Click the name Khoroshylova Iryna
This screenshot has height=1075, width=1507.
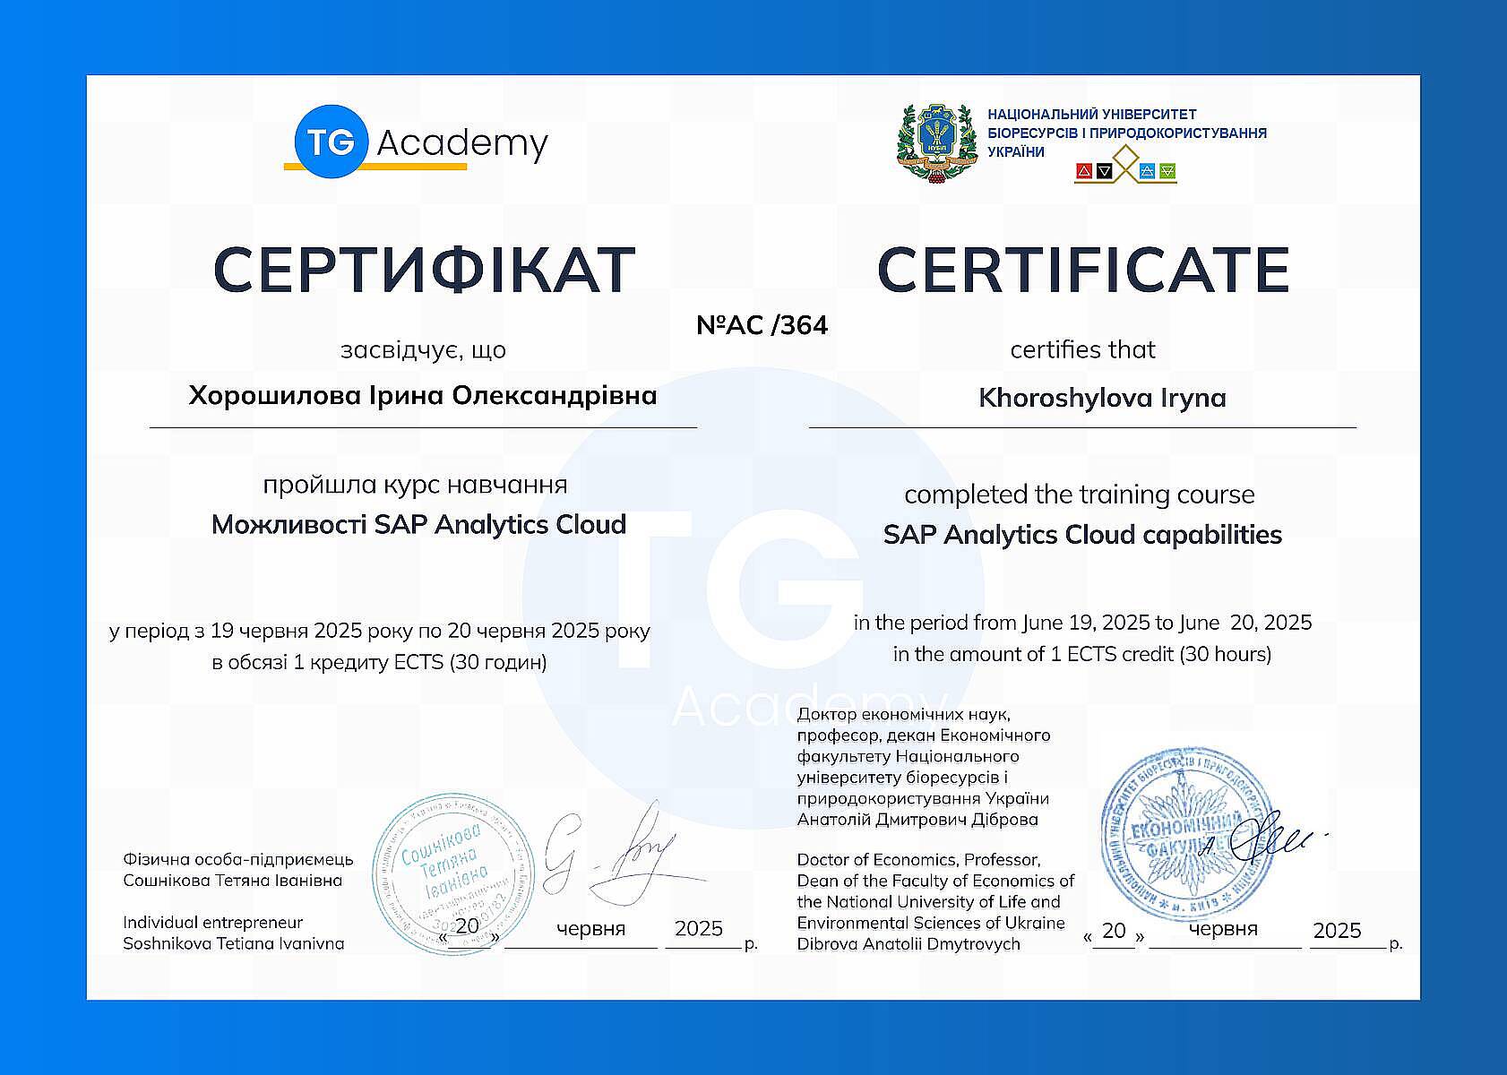pos(1102,398)
